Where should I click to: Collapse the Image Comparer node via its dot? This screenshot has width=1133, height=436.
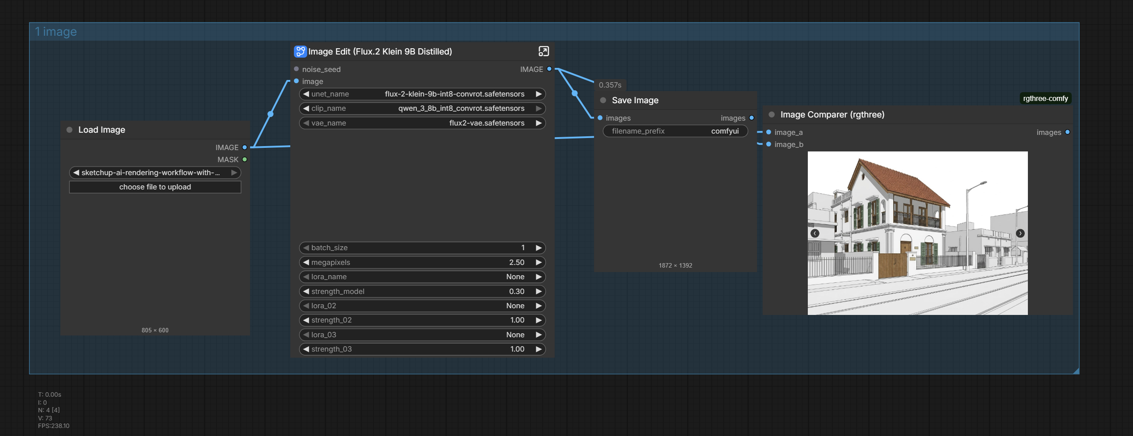(x=772, y=115)
